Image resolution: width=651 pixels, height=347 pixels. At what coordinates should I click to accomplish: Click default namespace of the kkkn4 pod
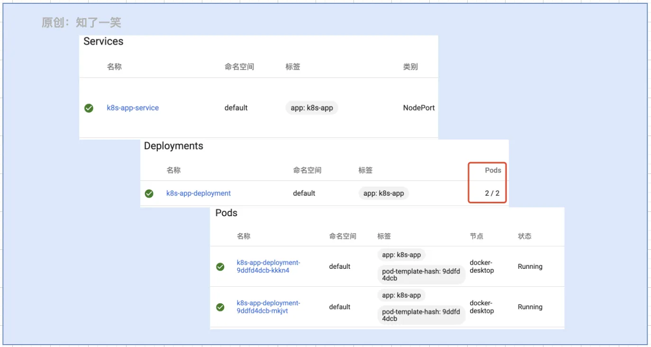pyautogui.click(x=340, y=266)
